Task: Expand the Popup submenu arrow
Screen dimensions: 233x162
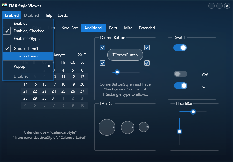Action: click(x=49, y=66)
